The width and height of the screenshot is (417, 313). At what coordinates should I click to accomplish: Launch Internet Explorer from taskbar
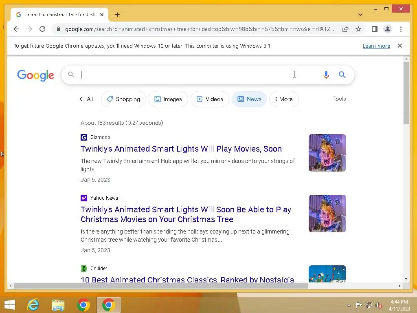tap(33, 305)
